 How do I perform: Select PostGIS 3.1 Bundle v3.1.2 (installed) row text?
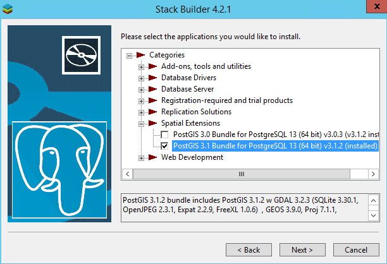pos(275,146)
